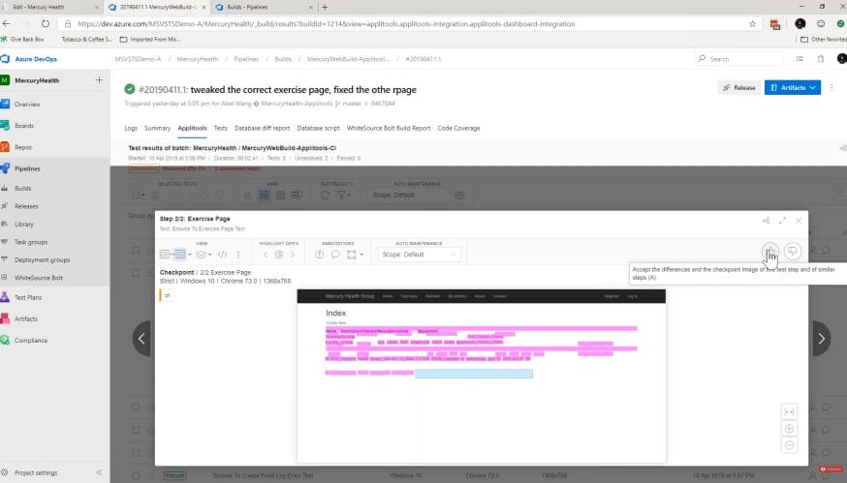The width and height of the screenshot is (847, 483).
Task: Open the Tests tab
Action: 220,129
